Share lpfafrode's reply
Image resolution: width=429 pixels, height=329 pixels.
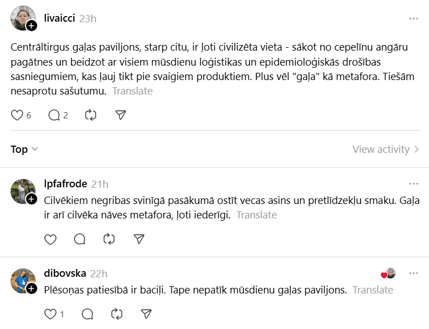point(139,239)
